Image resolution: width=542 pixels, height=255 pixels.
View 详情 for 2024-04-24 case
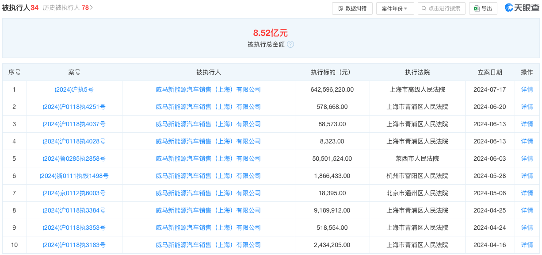pyautogui.click(x=527, y=228)
